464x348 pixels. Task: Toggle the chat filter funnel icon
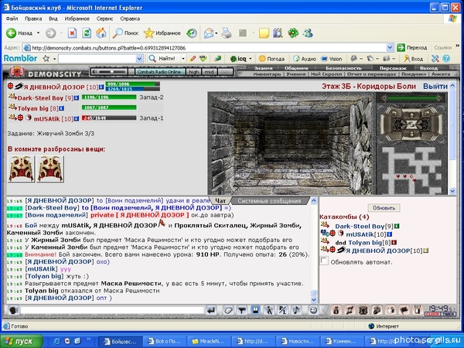tap(242, 310)
